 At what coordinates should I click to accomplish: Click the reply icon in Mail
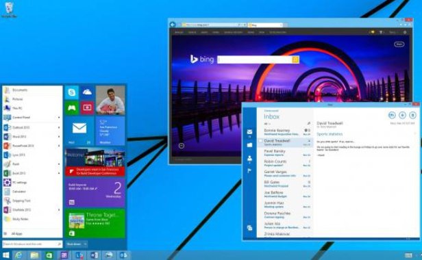click(392, 116)
